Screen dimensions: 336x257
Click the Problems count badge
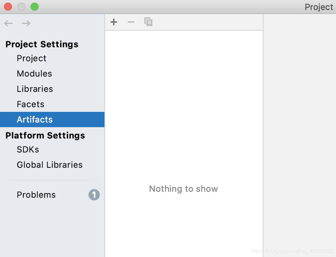point(94,195)
